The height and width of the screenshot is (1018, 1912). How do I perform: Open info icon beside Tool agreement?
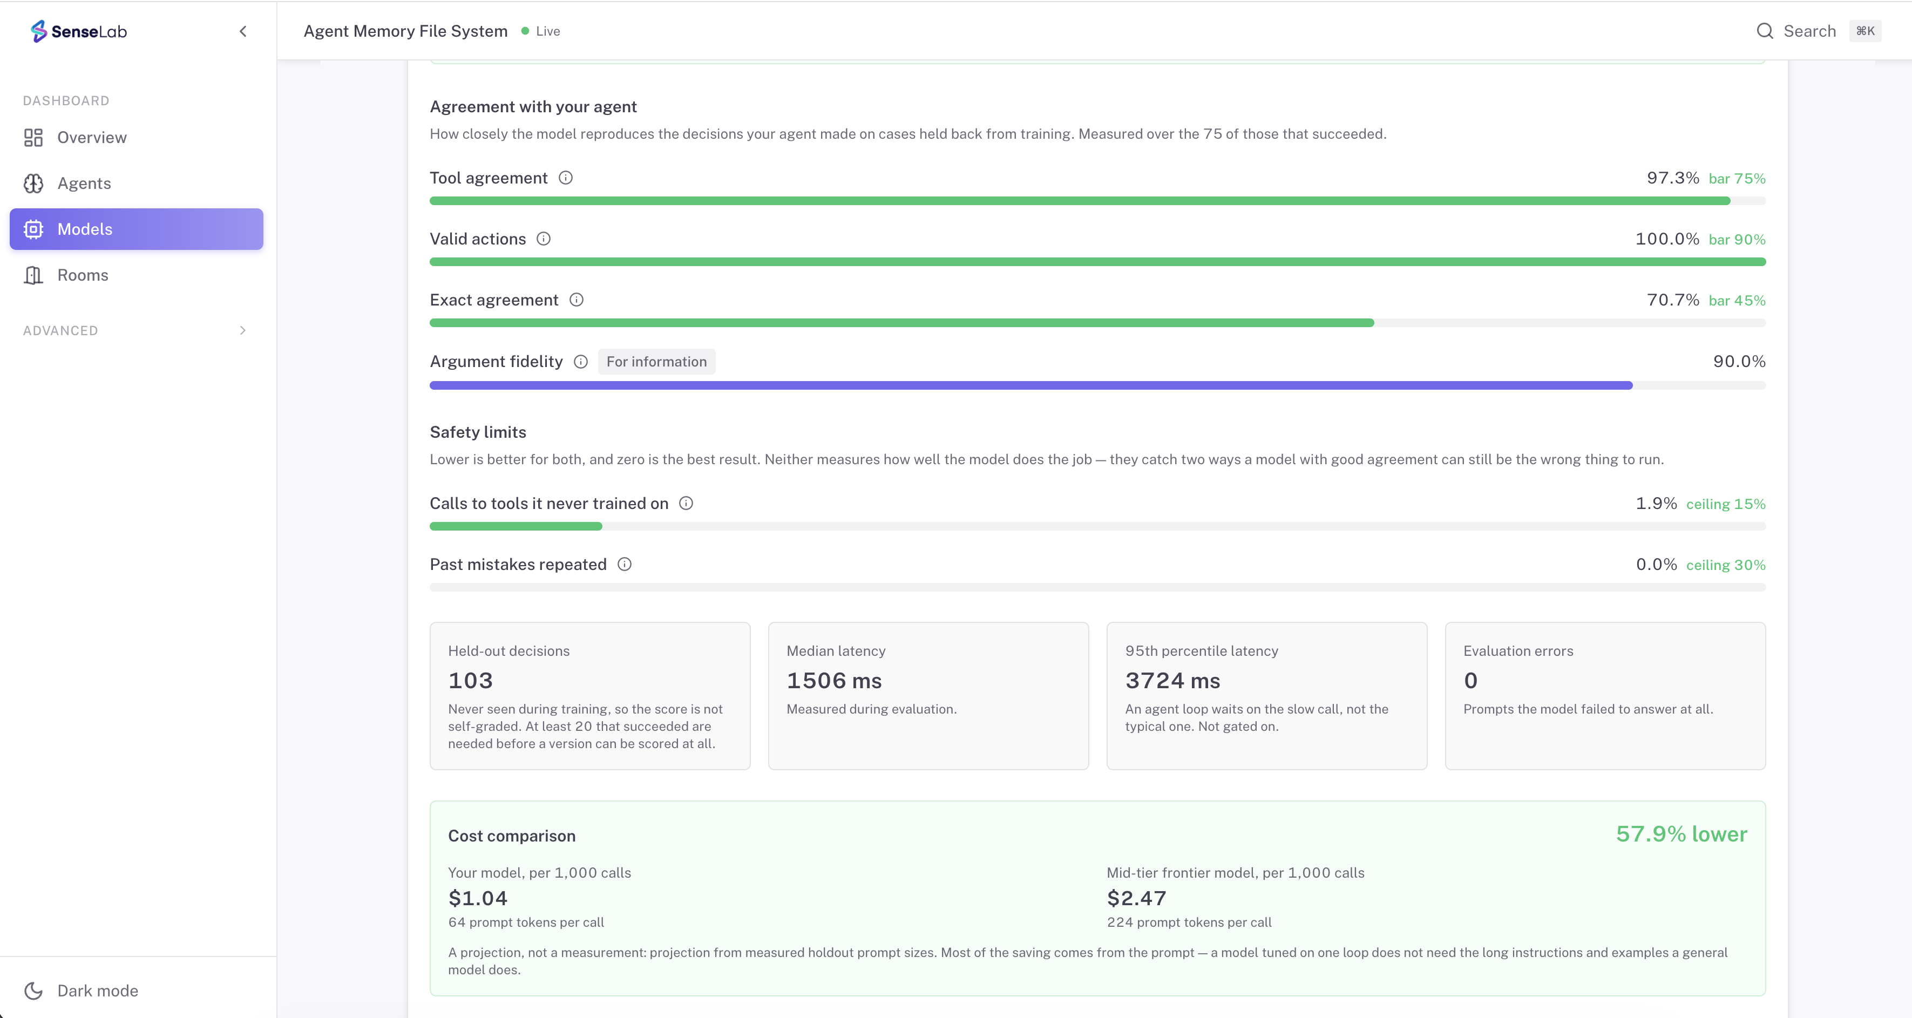coord(566,178)
